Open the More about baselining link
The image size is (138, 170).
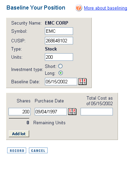(105, 8)
